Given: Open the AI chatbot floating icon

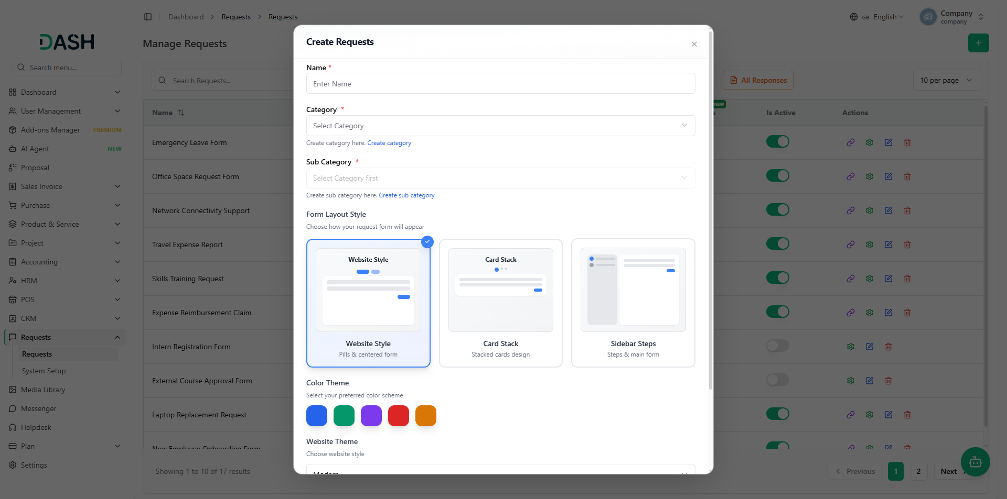Looking at the screenshot, I should 975,462.
